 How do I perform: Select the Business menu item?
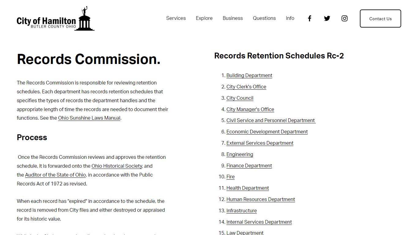pos(233,18)
